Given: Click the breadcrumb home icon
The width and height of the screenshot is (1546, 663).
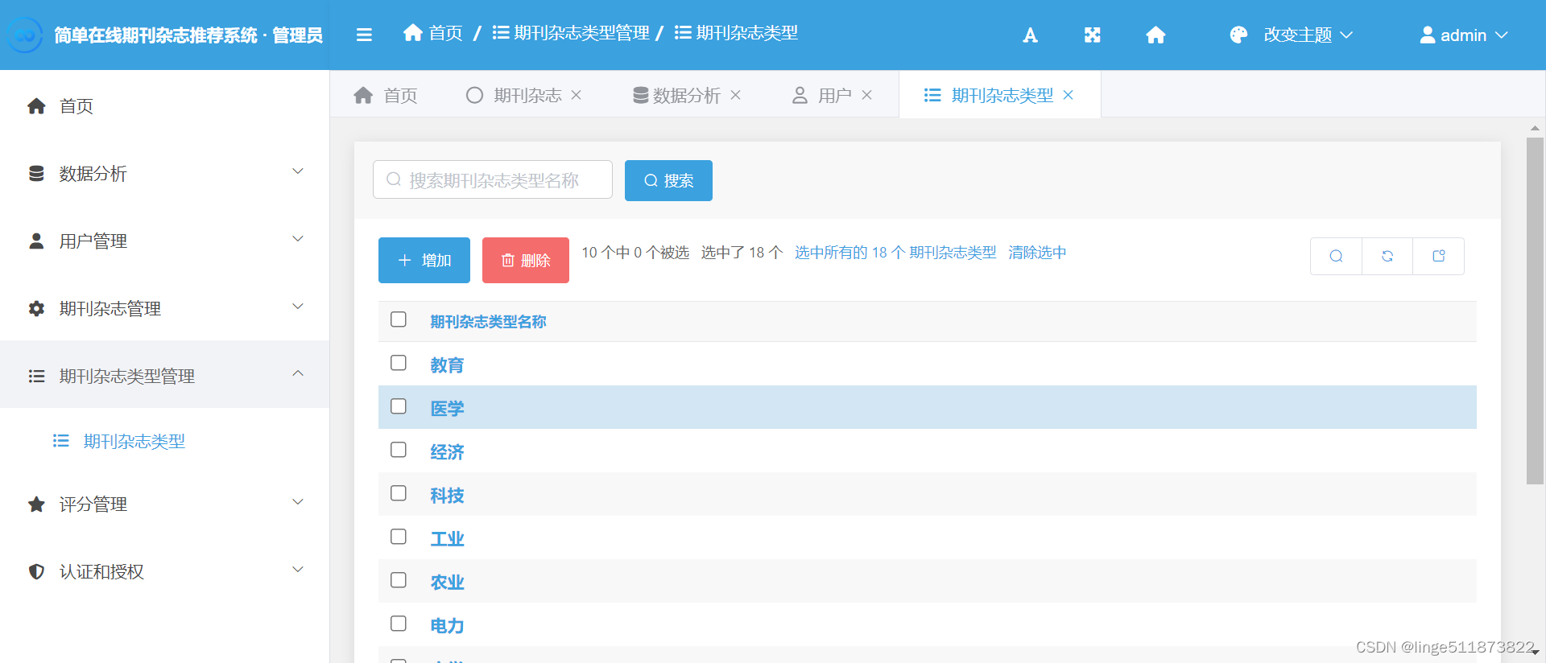Looking at the screenshot, I should 413,32.
